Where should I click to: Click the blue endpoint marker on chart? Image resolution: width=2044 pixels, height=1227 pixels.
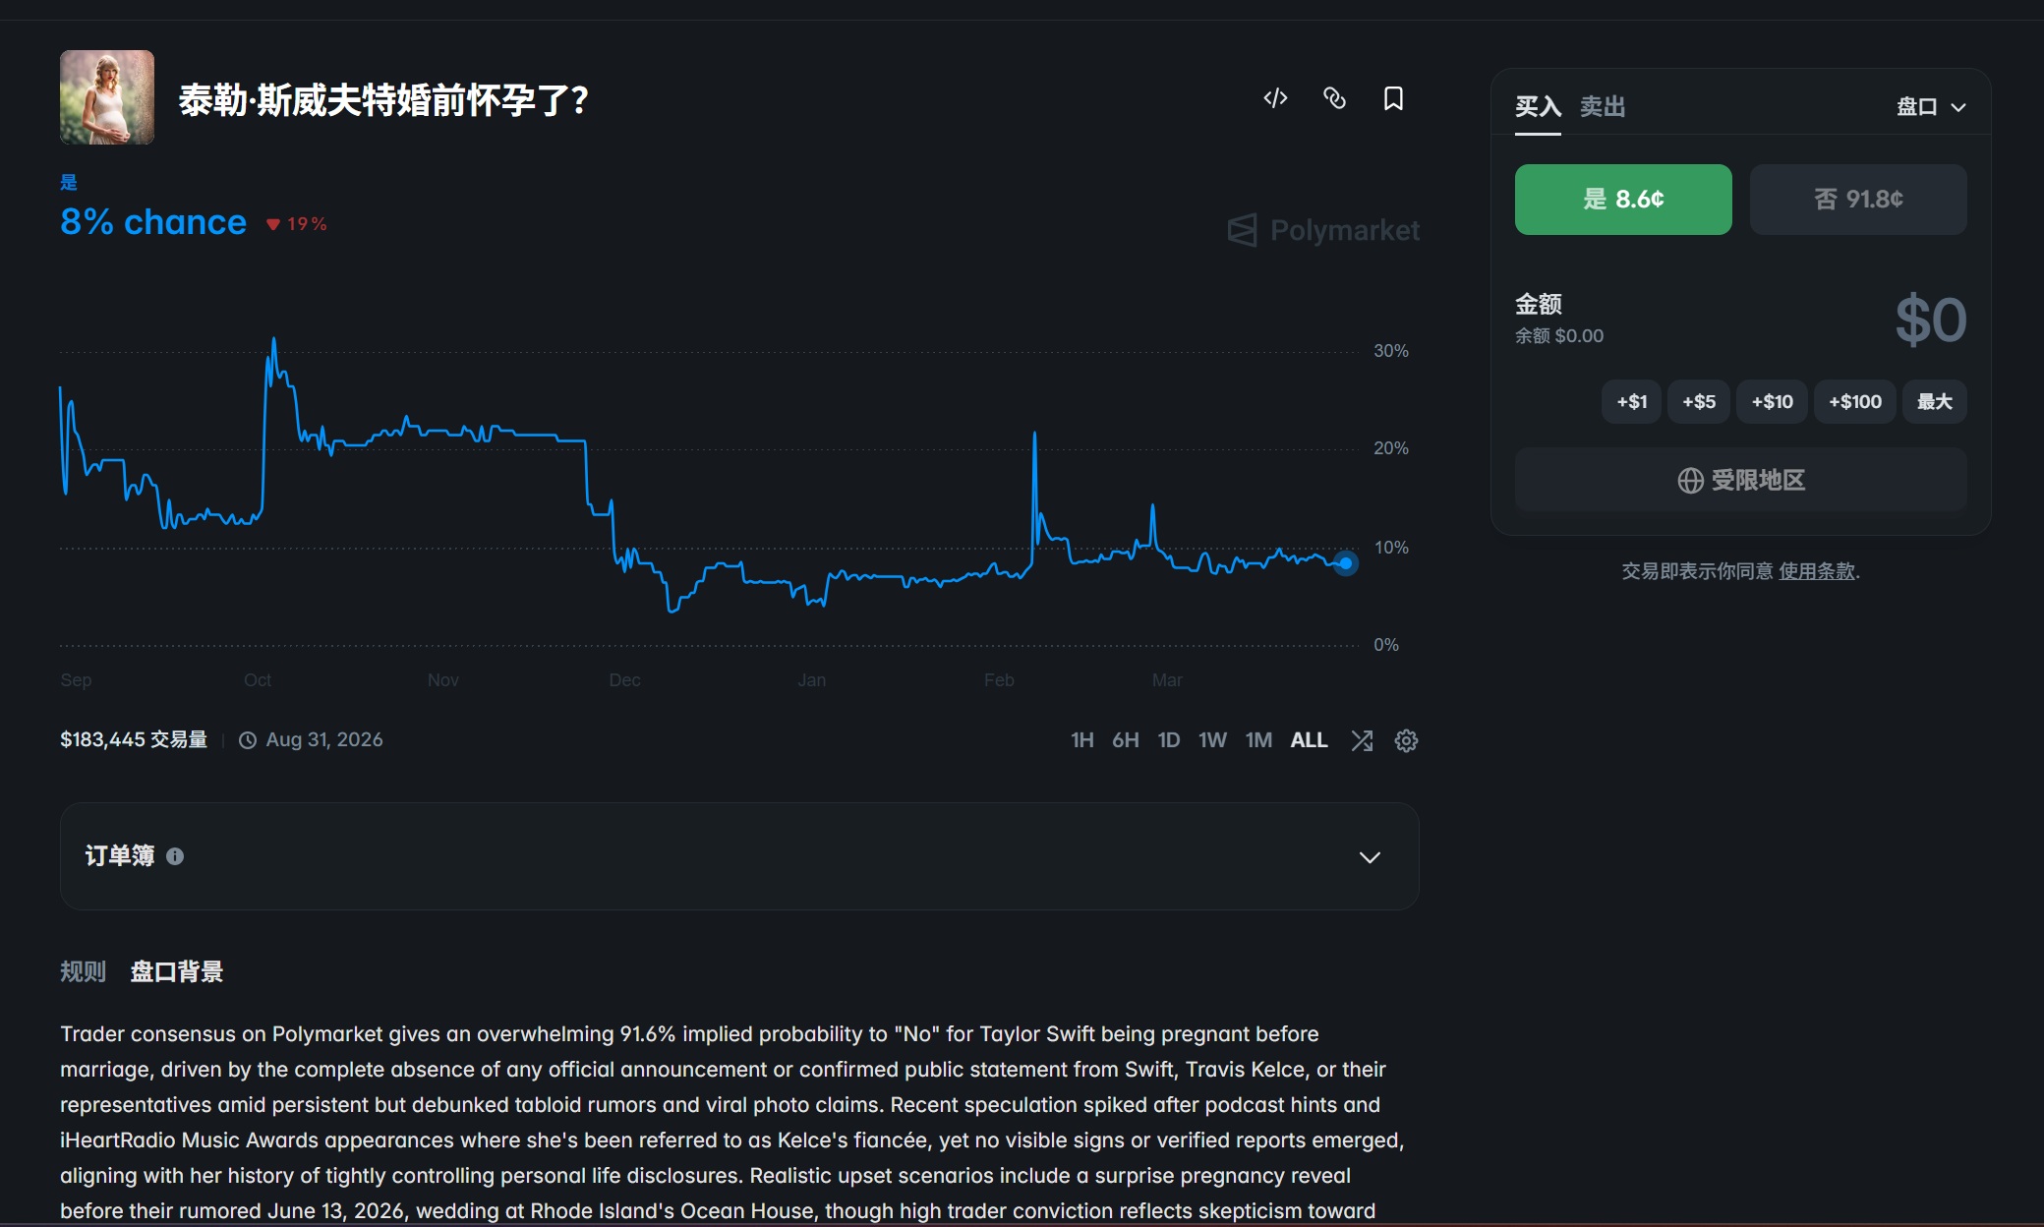[x=1346, y=563]
